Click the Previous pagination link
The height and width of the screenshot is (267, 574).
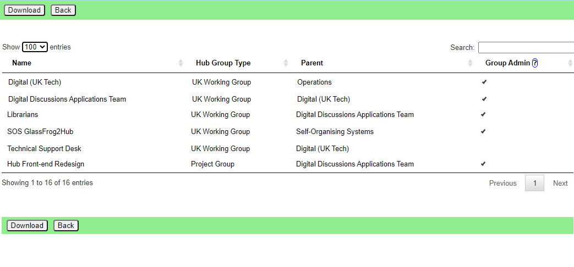tap(502, 183)
